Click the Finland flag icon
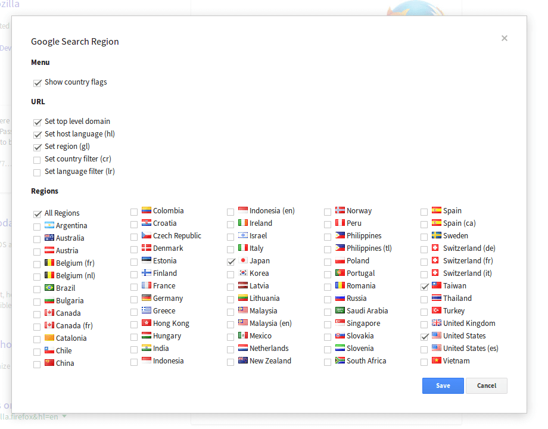548x429 pixels. 147,273
